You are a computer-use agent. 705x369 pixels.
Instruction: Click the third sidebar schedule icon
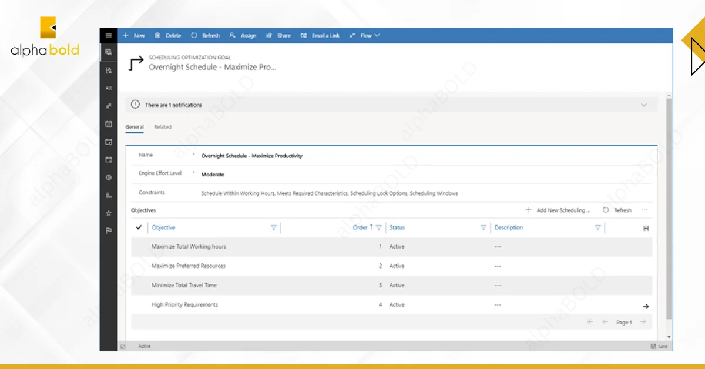click(108, 159)
